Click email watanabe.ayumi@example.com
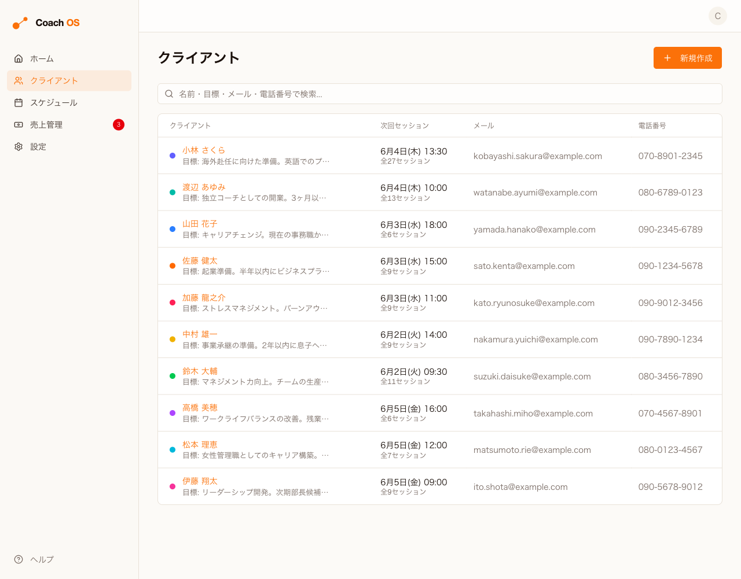The image size is (741, 579). coord(535,193)
